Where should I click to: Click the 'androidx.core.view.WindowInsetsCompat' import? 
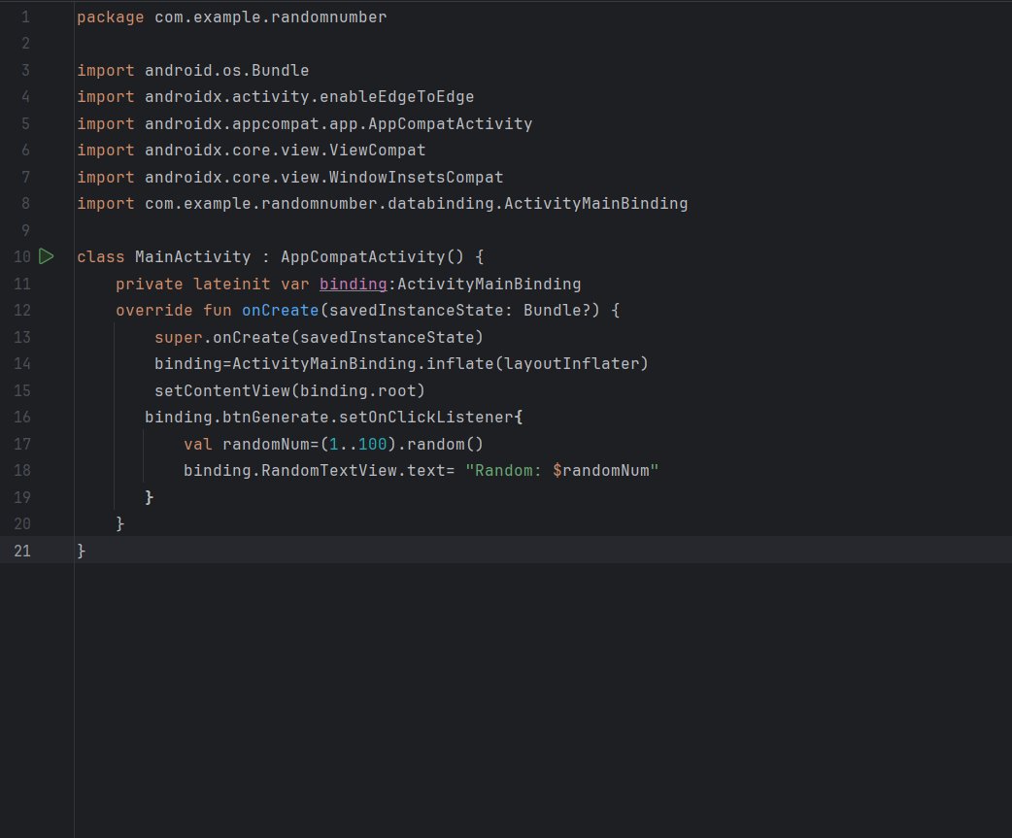324,178
